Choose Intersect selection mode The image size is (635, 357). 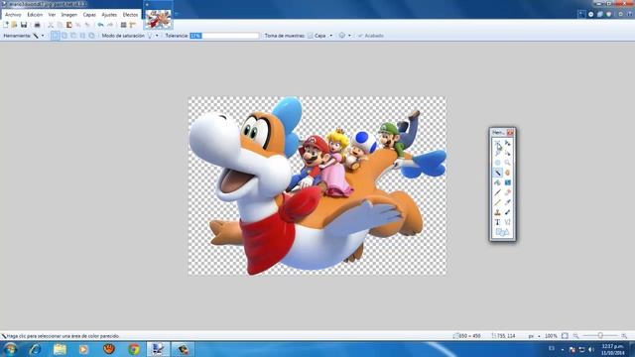point(82,36)
